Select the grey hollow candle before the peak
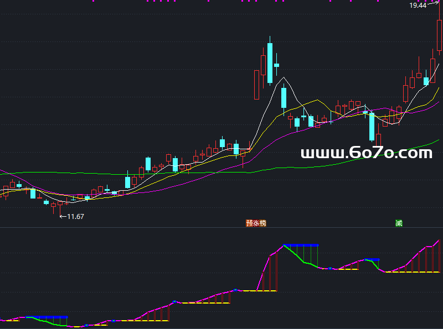This screenshot has height=329, width=443. [256, 85]
